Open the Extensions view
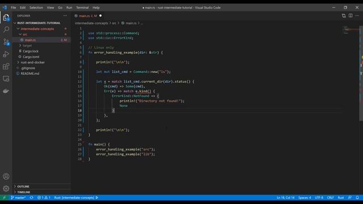Image resolution: width=363 pixels, height=204 pixels. [6, 66]
